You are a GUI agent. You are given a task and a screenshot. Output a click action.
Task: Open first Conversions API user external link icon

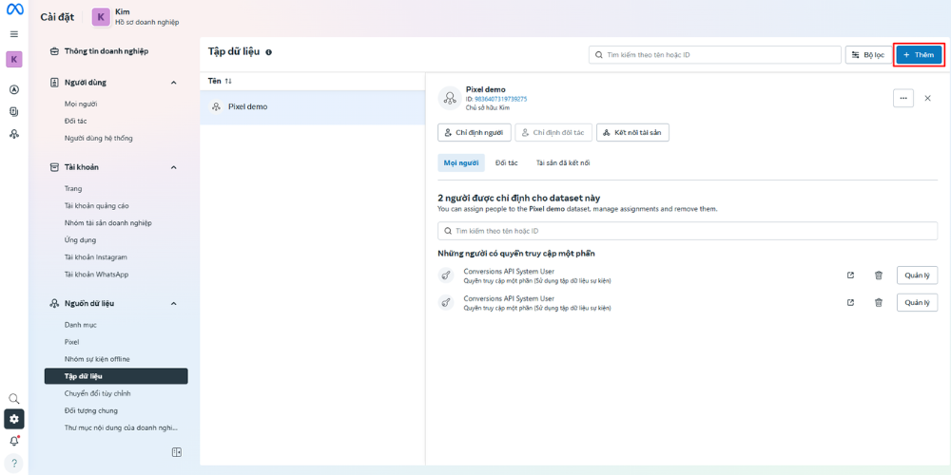tap(850, 275)
